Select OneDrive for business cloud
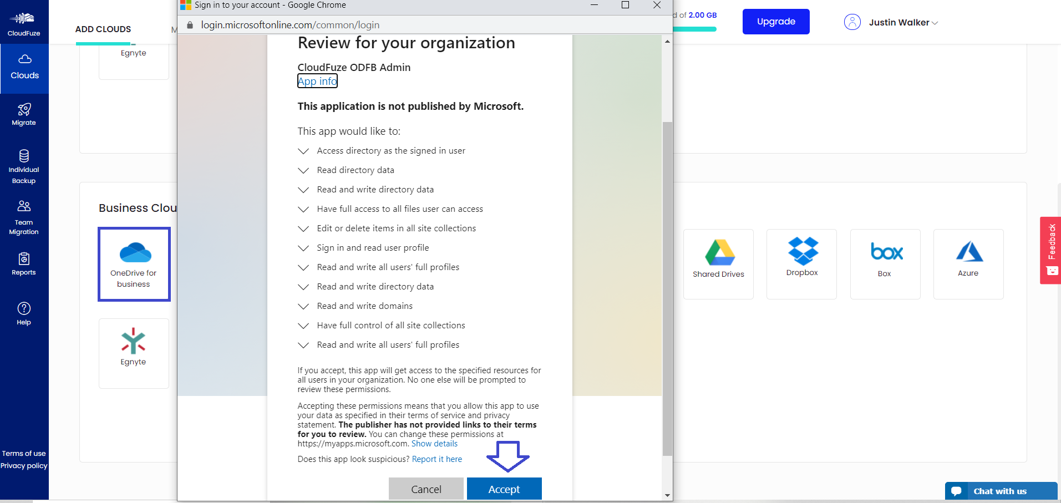1061x503 pixels. pyautogui.click(x=134, y=264)
